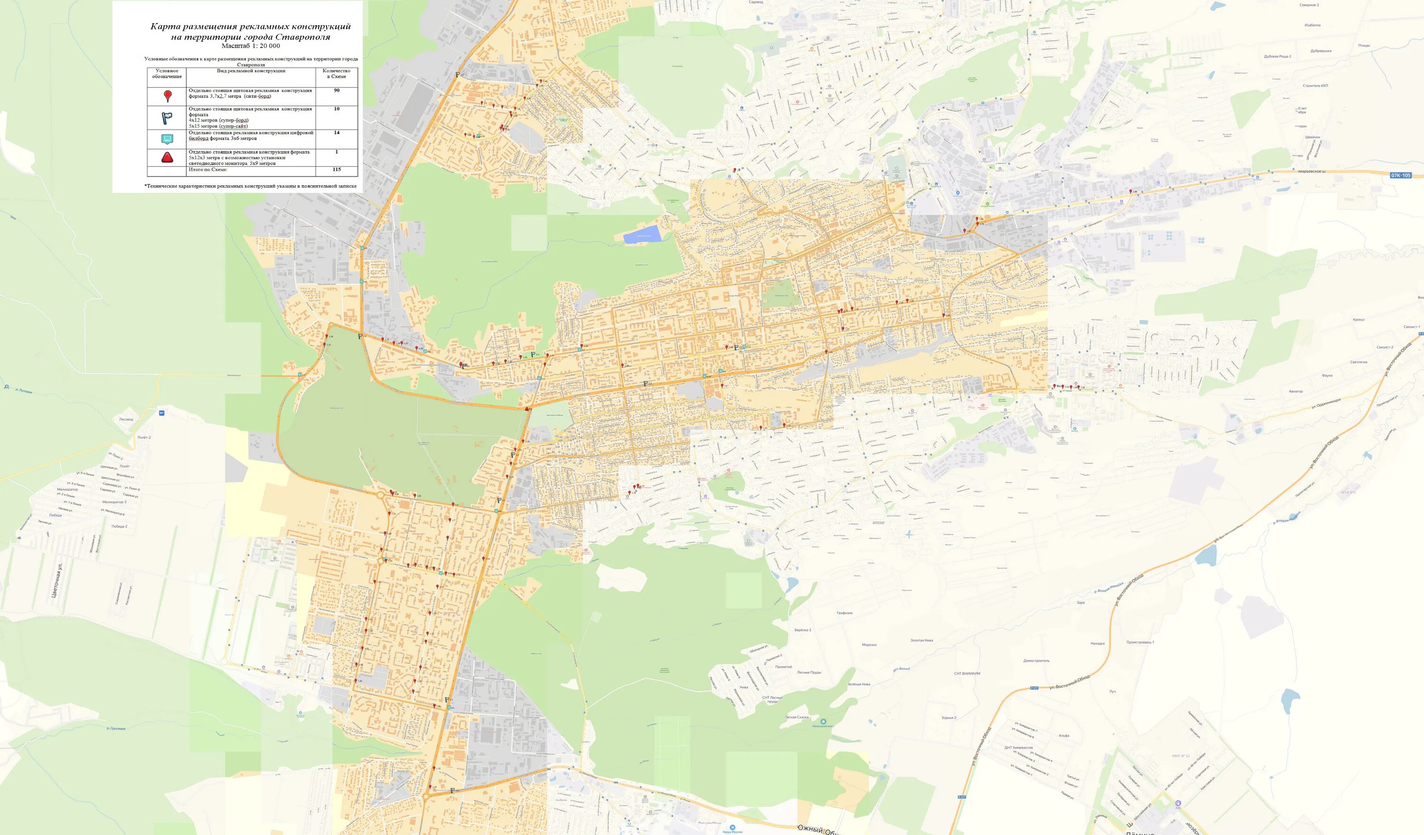Click the 'Полёт-2' settlement label
The image size is (1424, 835).
(144, 437)
